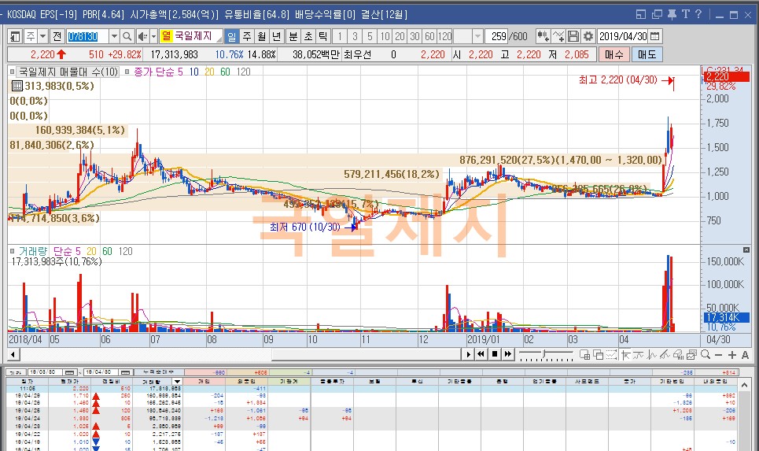Click the 매수 buy button
This screenshot has width=759, height=451.
tap(614, 54)
